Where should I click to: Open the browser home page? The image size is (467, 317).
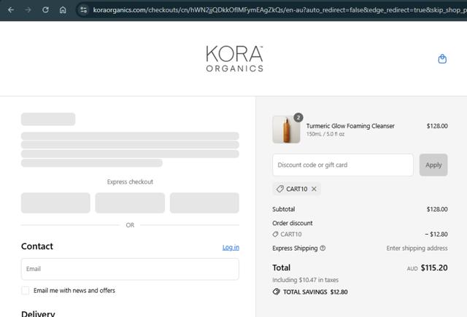[x=63, y=9]
